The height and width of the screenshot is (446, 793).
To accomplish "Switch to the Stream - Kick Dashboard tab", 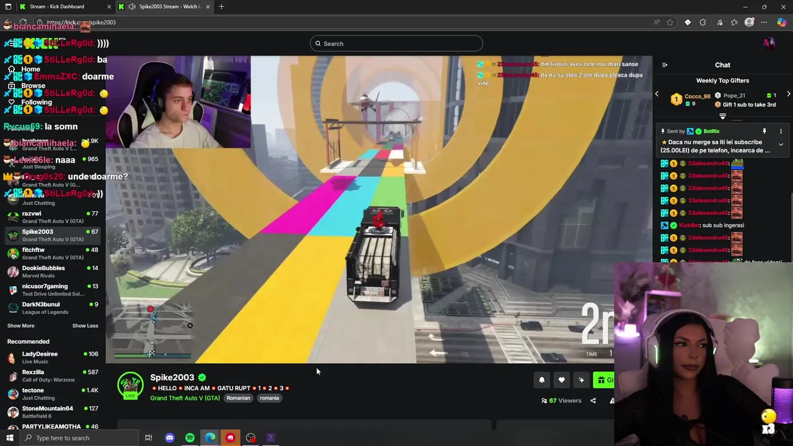I will 65,6.
